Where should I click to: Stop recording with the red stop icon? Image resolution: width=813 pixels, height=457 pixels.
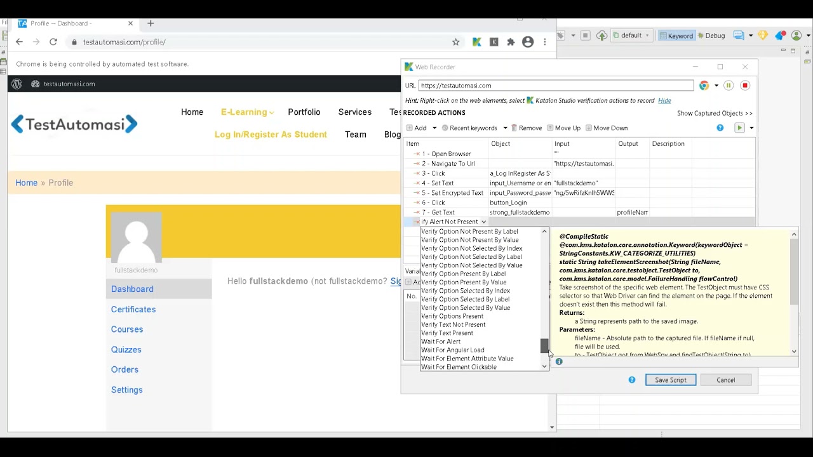[x=745, y=86]
